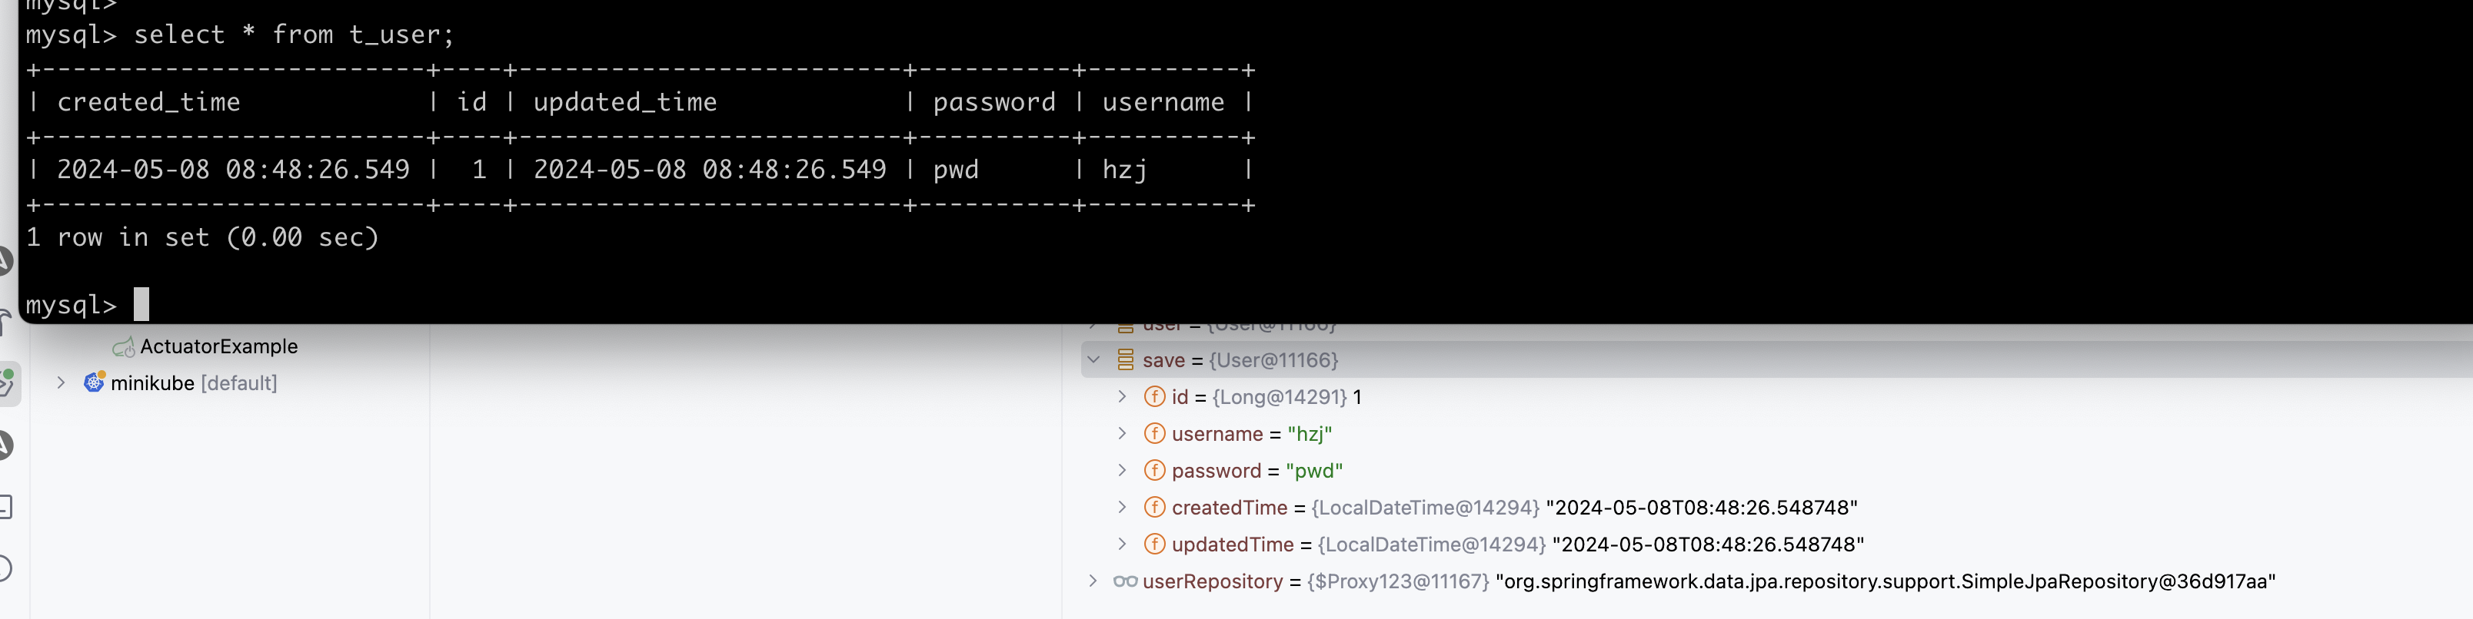Expand the updatedTime field node
2473x619 pixels.
[1121, 545]
